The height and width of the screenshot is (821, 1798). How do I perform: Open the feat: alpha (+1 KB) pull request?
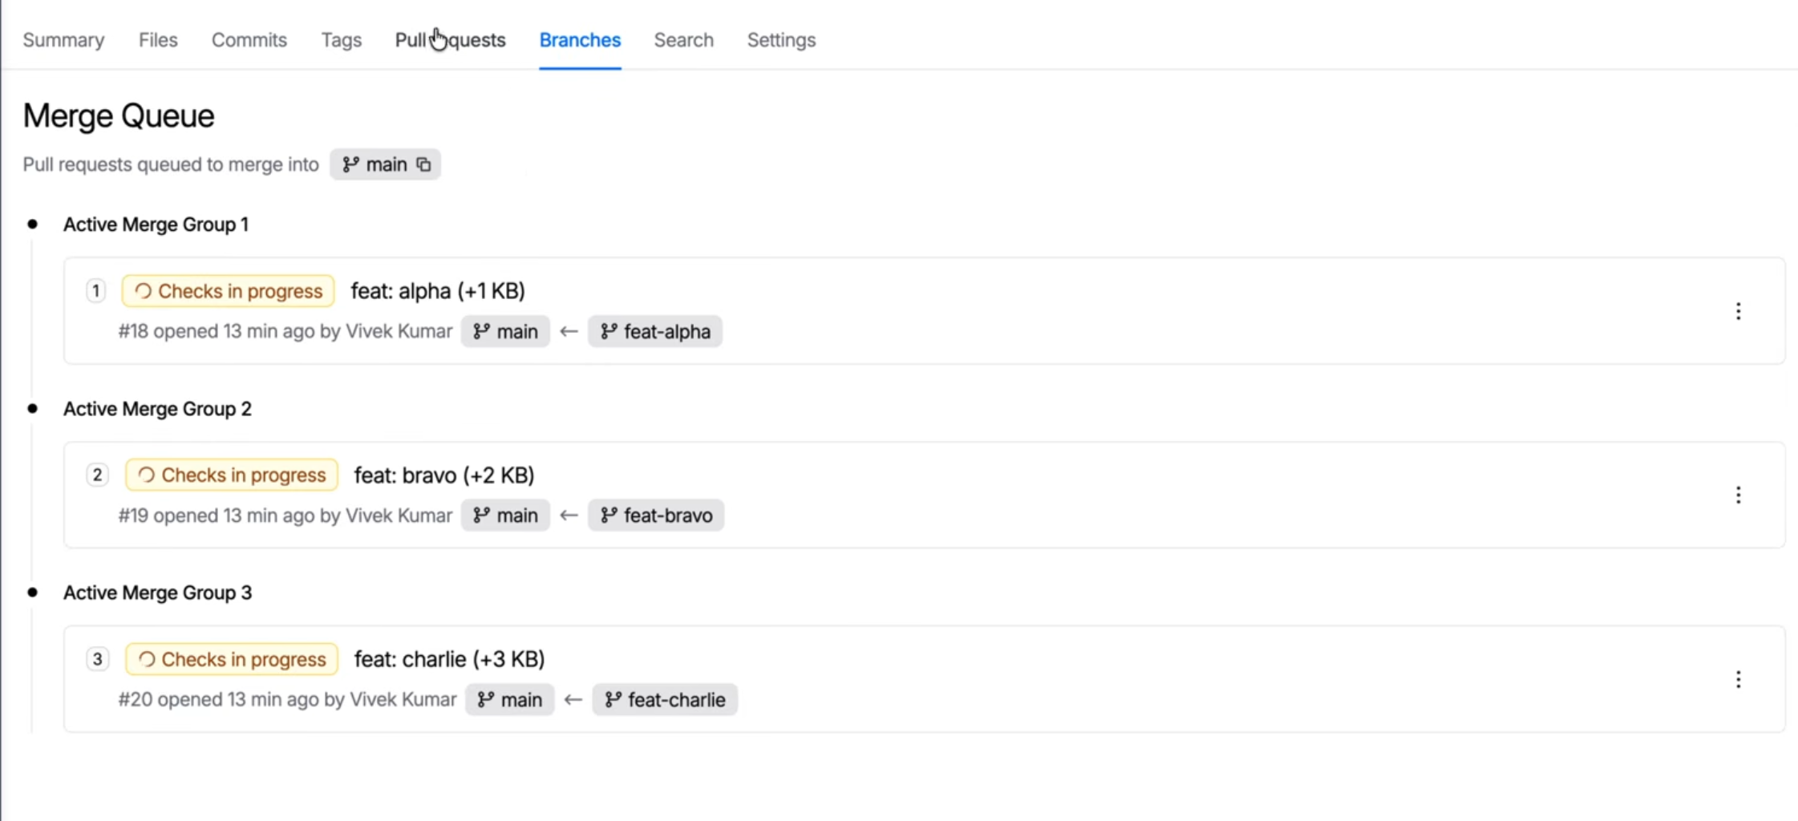pos(438,291)
